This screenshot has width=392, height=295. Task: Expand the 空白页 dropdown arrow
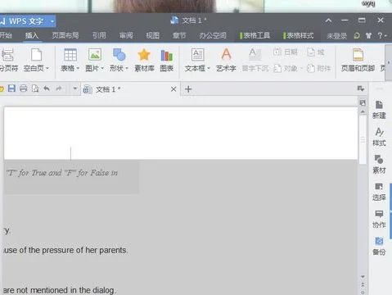[47, 68]
